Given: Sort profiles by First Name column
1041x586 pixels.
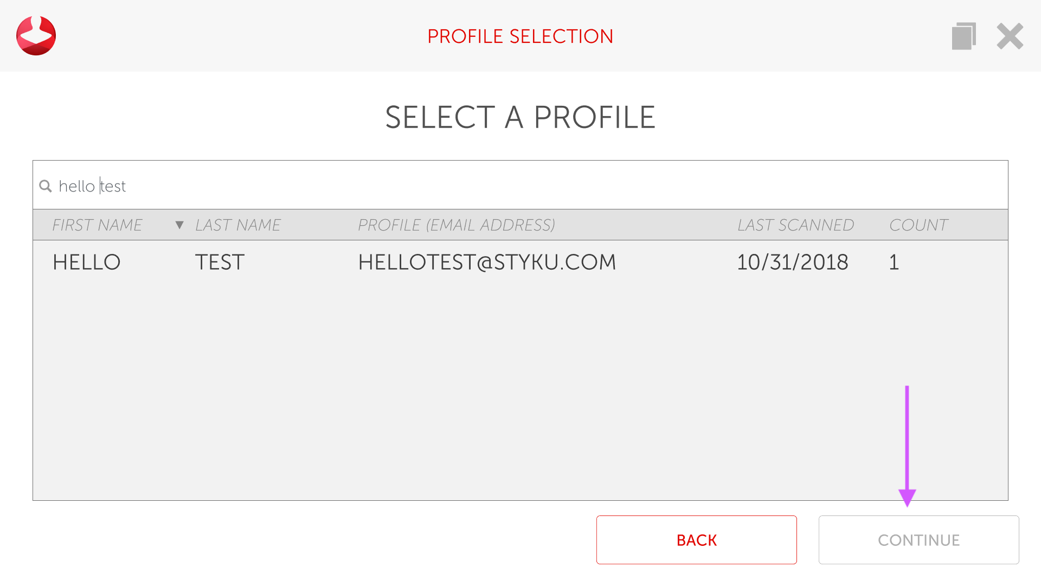Looking at the screenshot, I should pyautogui.click(x=97, y=225).
